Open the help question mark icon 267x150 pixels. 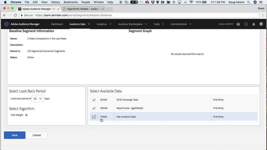pyautogui.click(x=238, y=24)
